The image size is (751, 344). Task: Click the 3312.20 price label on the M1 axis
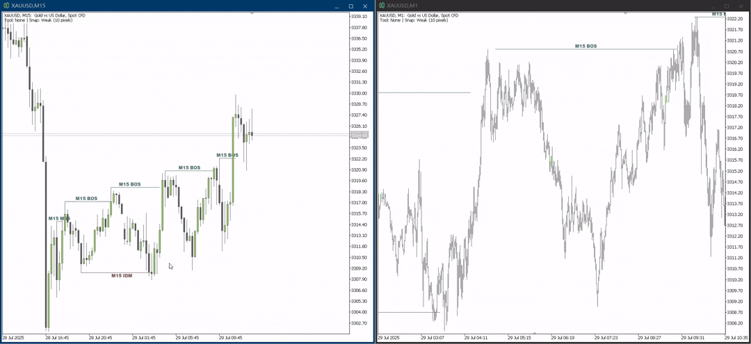click(x=735, y=236)
